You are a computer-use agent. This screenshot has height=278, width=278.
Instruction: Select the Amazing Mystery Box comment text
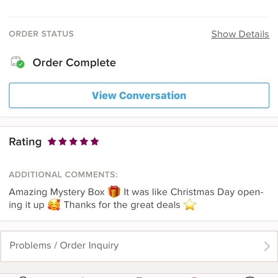(57, 192)
